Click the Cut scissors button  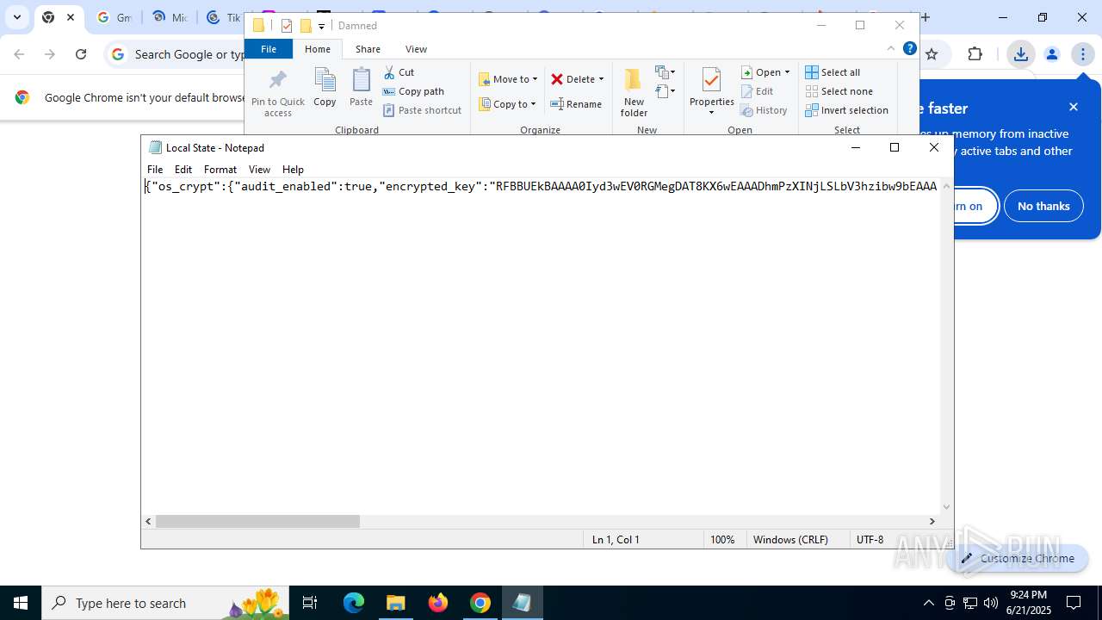coord(399,72)
